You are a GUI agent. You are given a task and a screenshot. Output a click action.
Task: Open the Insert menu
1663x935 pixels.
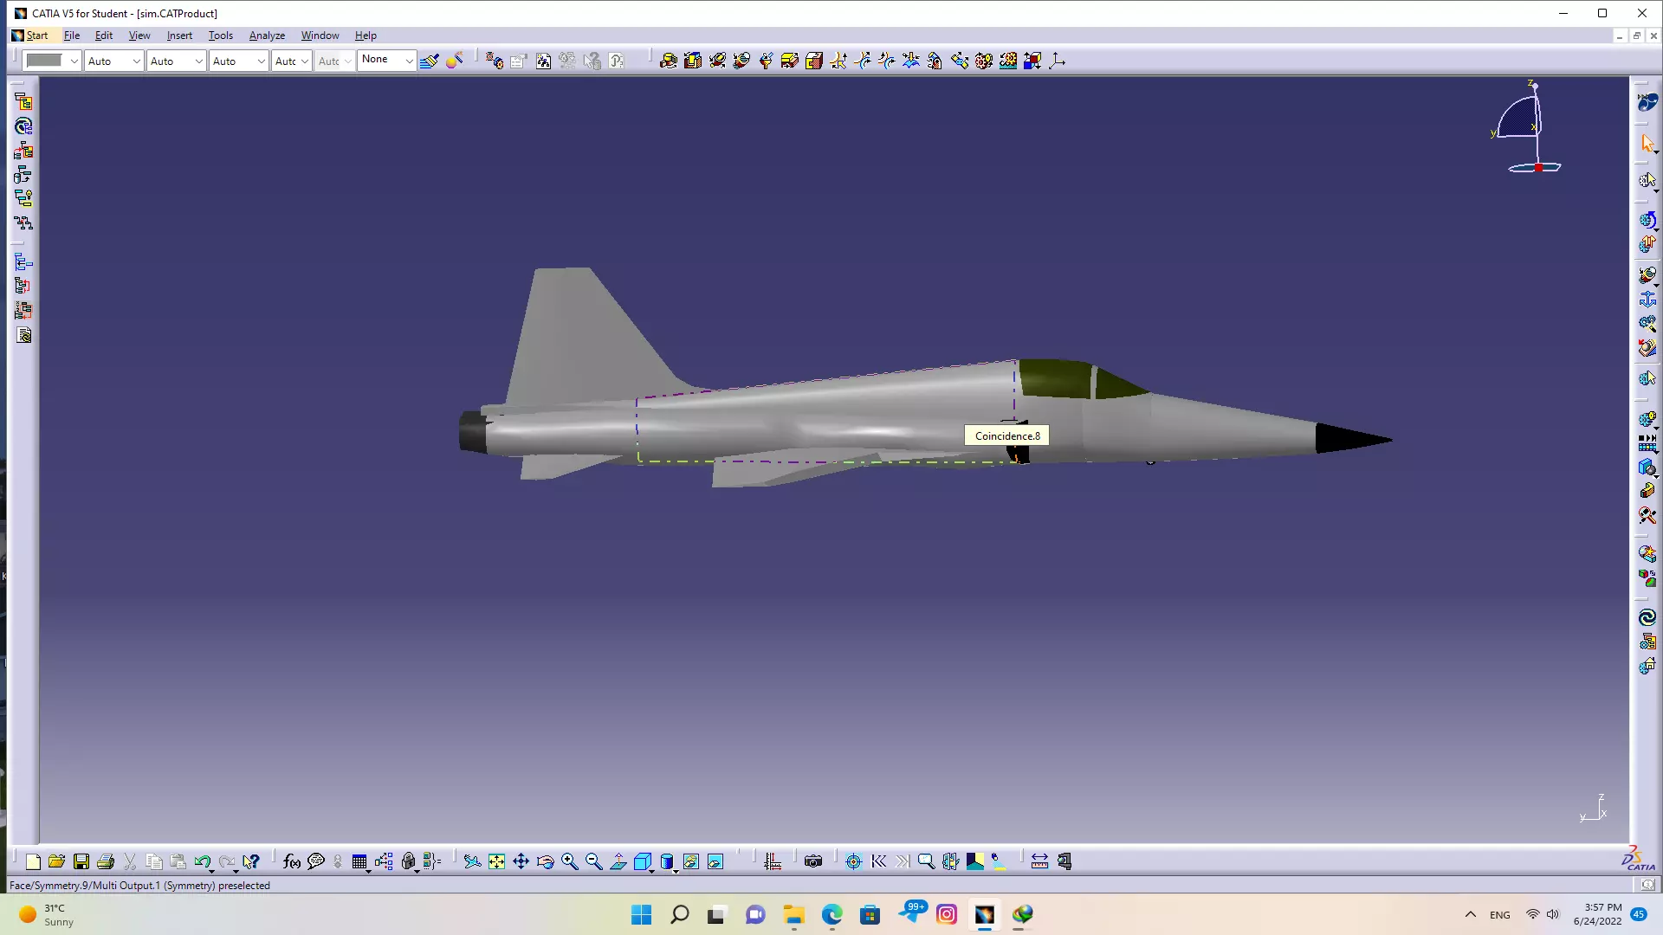pyautogui.click(x=179, y=35)
